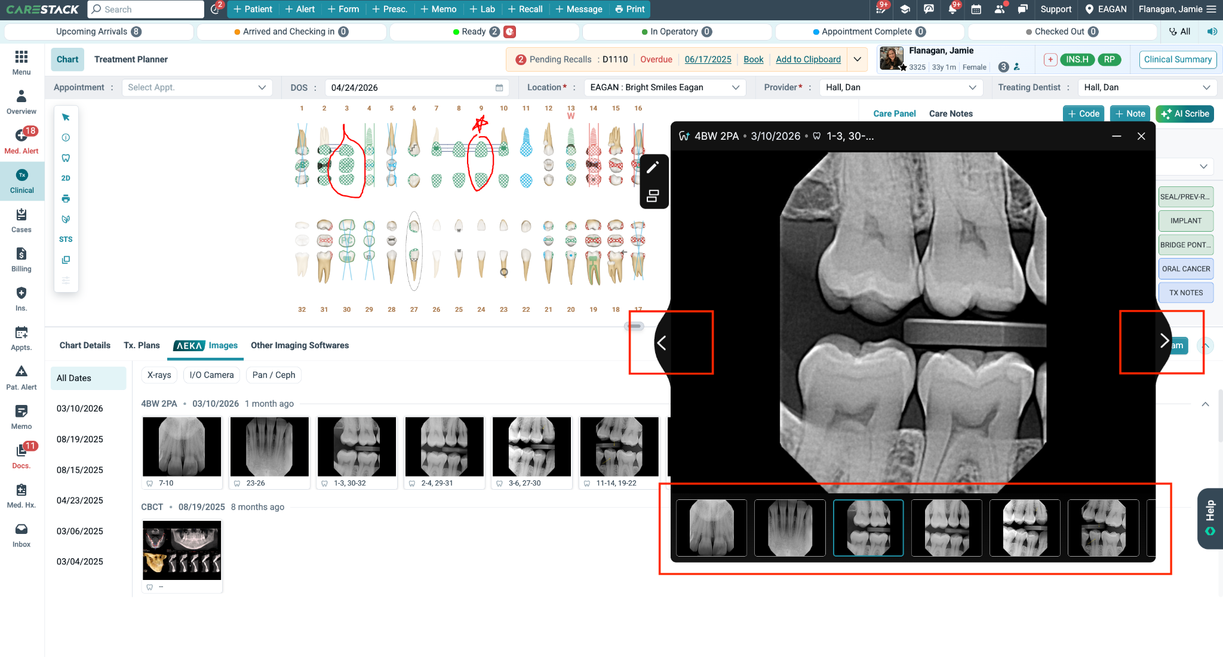1223x657 pixels.
Task: Click the pencil edit icon beside viewer
Action: (x=653, y=167)
